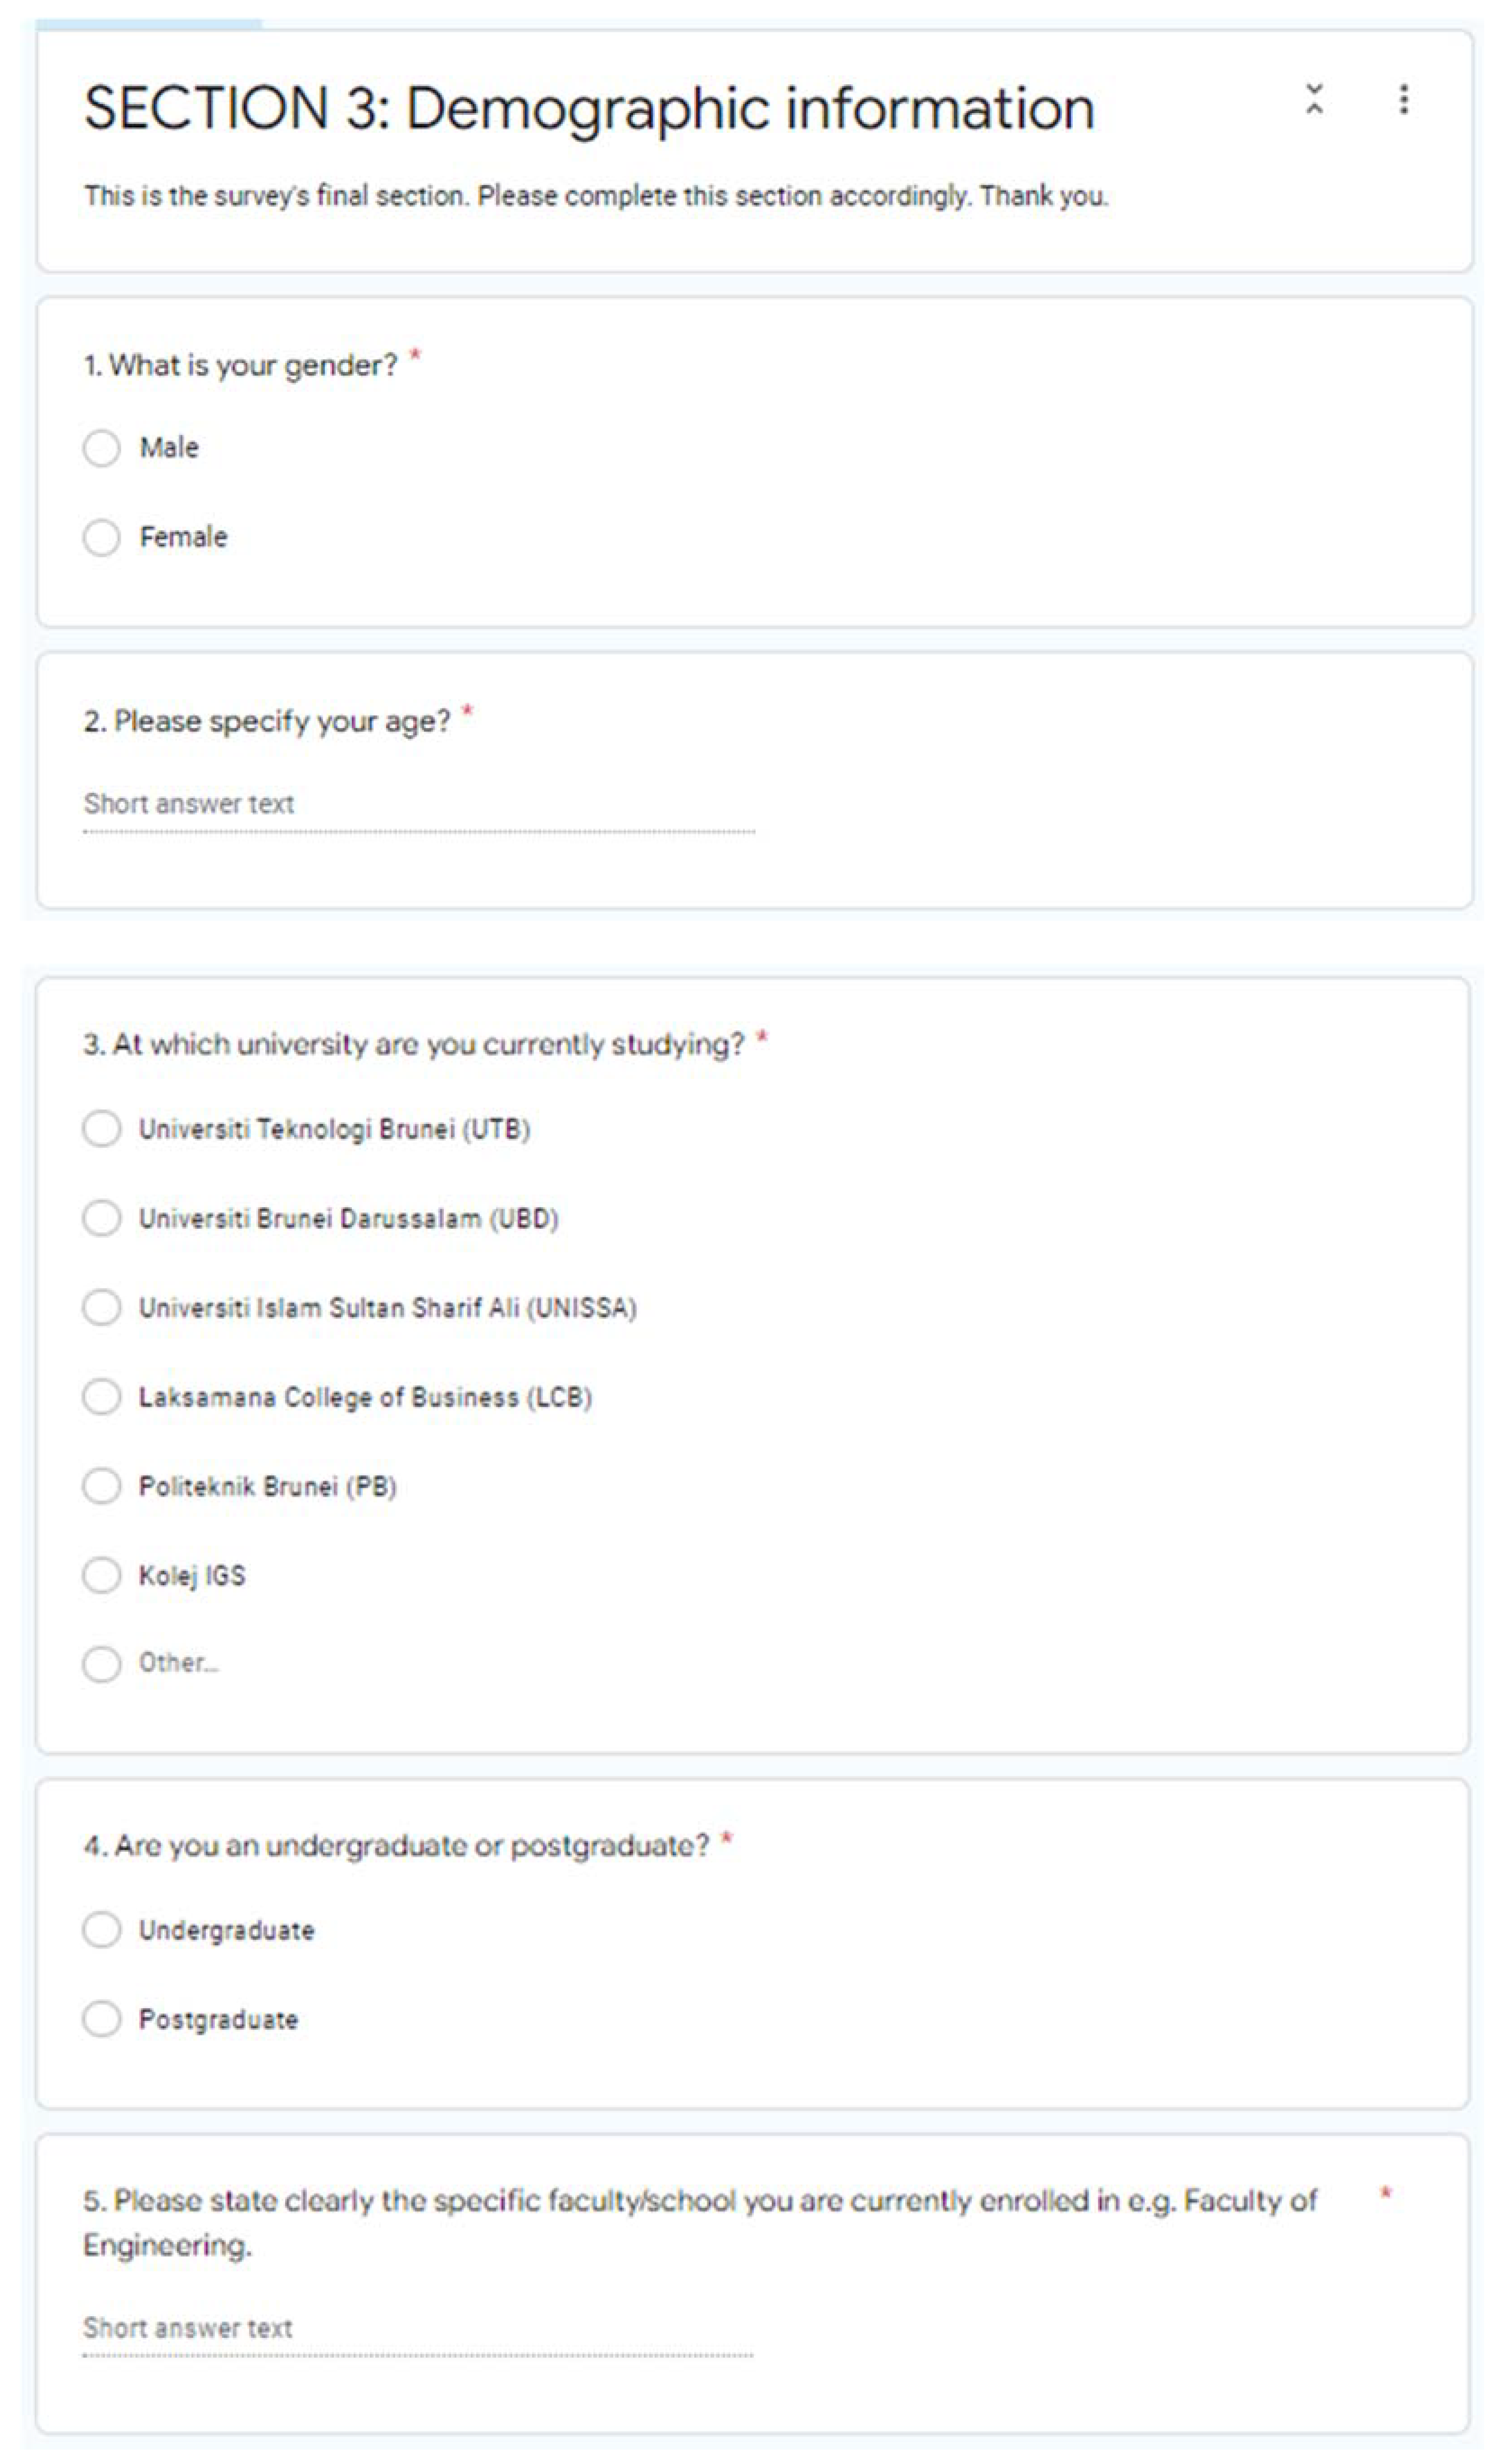This screenshot has height=2464, width=1504.
Task: Open the section's three-dot options menu
Action: click(1403, 99)
